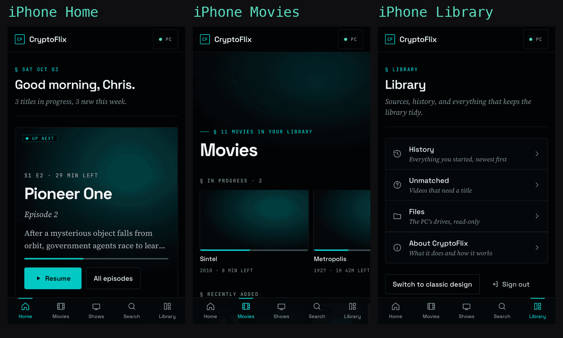Viewport: 563px width, 338px height.
Task: Open PC status badge in iPhone Library
Action: [x=535, y=39]
